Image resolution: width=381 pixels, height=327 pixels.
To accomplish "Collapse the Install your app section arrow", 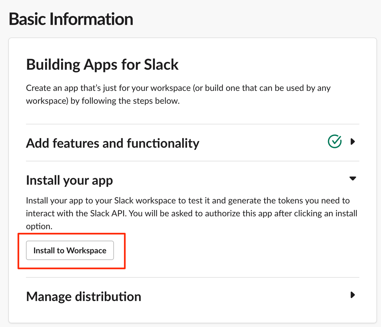I will pos(352,178).
